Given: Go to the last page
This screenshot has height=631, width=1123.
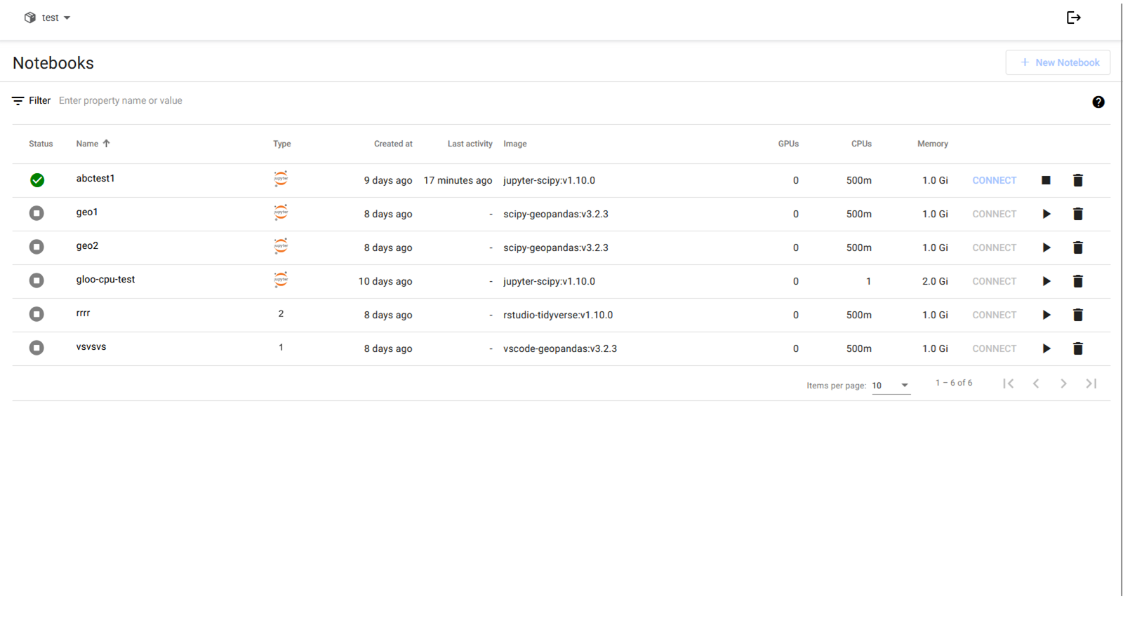Looking at the screenshot, I should [1091, 384].
